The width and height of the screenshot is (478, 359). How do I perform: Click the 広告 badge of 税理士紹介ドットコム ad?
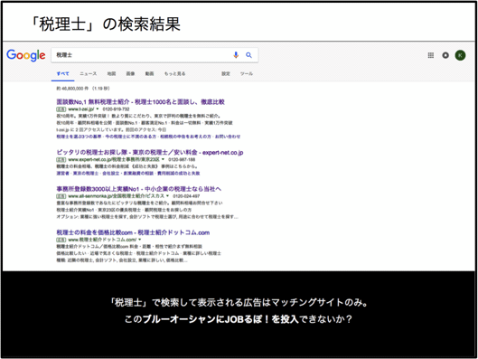point(61,240)
